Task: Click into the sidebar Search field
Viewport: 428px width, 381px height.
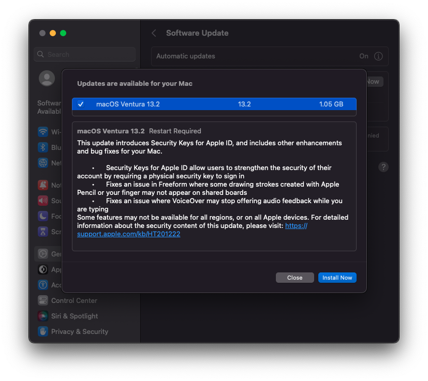Action: click(x=85, y=54)
